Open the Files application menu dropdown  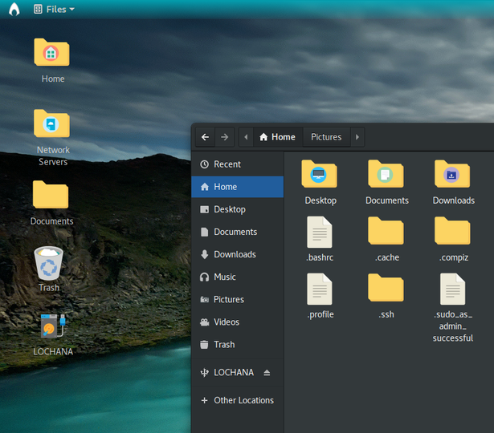click(x=54, y=9)
